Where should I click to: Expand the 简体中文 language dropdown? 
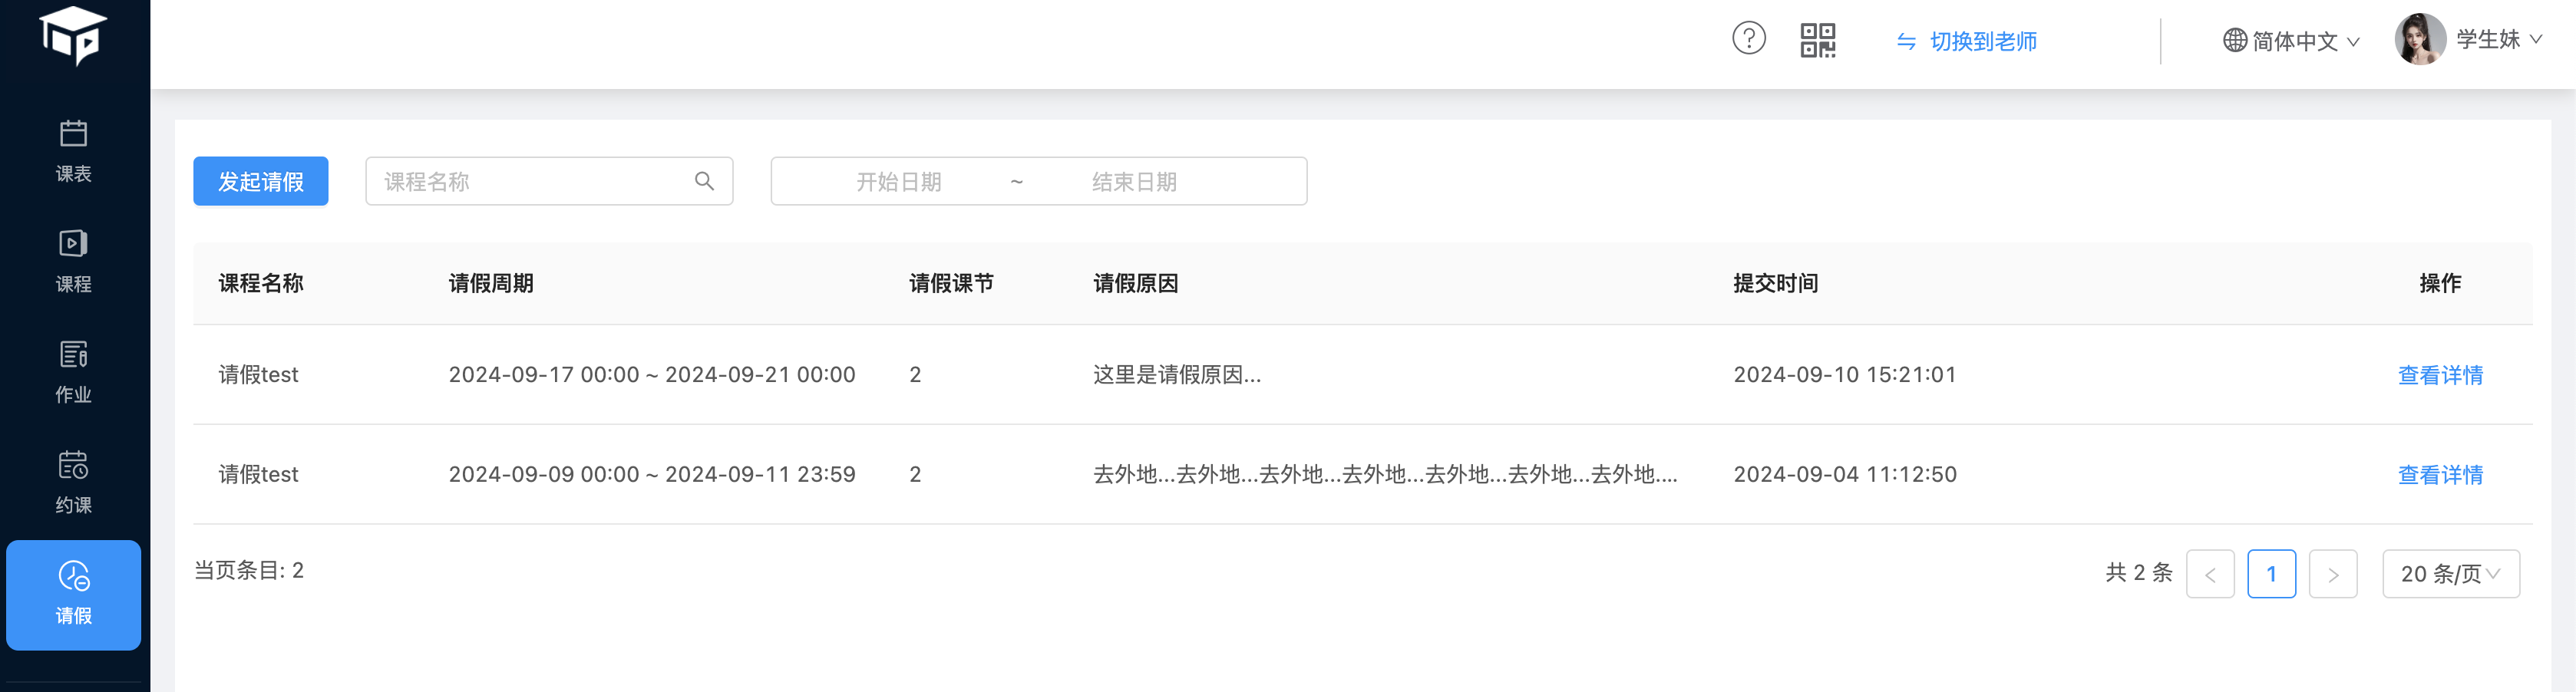tap(2291, 41)
